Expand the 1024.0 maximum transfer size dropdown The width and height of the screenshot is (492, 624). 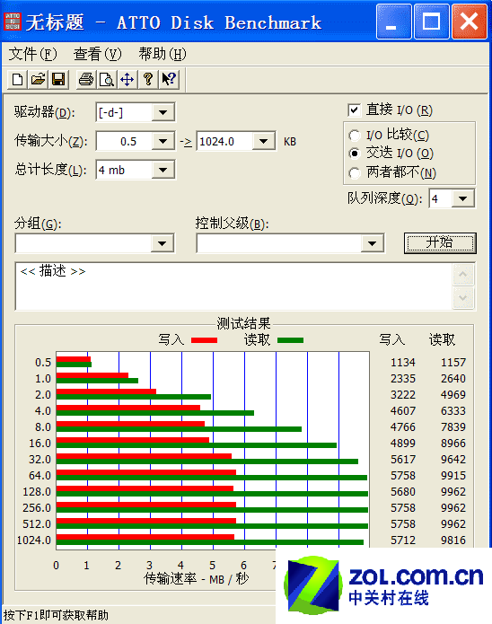[263, 141]
